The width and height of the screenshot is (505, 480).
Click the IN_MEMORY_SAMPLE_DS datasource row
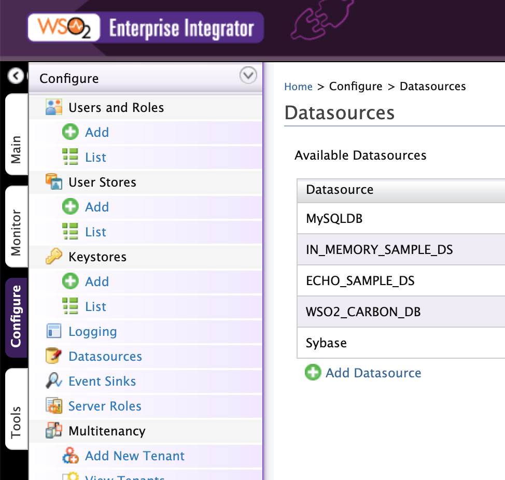point(401,249)
